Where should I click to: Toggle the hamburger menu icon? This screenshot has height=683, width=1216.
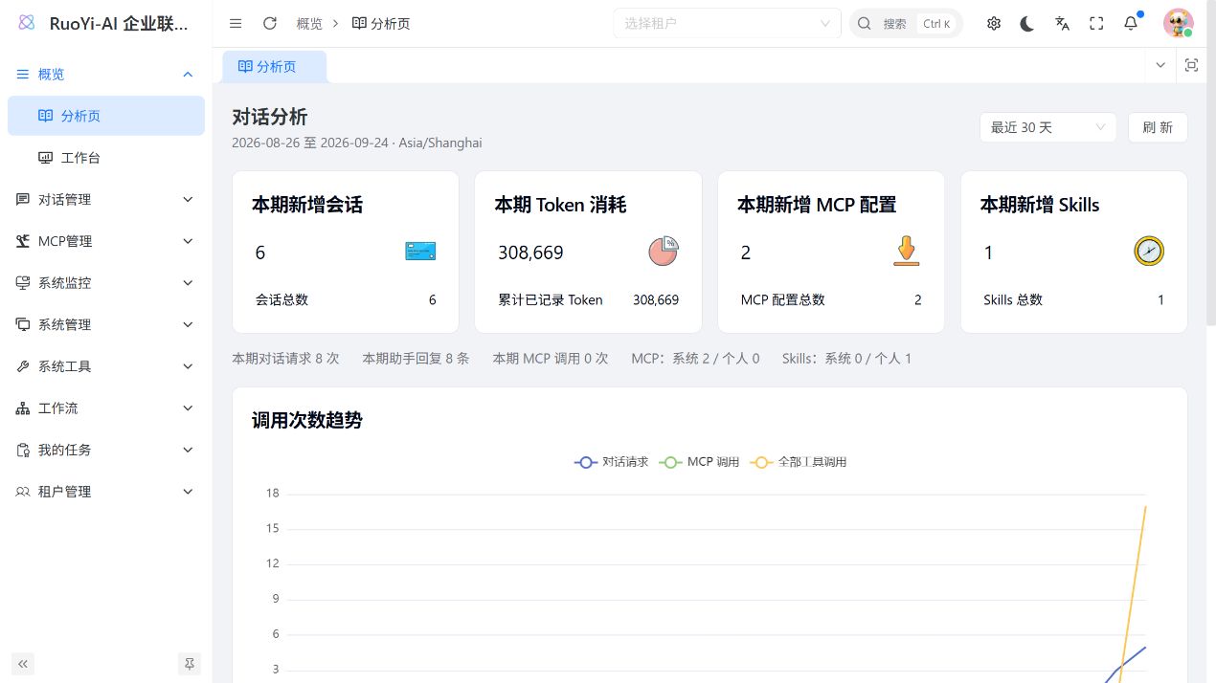(236, 23)
